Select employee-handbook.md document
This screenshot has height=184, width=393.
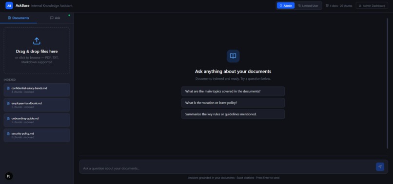37,105
